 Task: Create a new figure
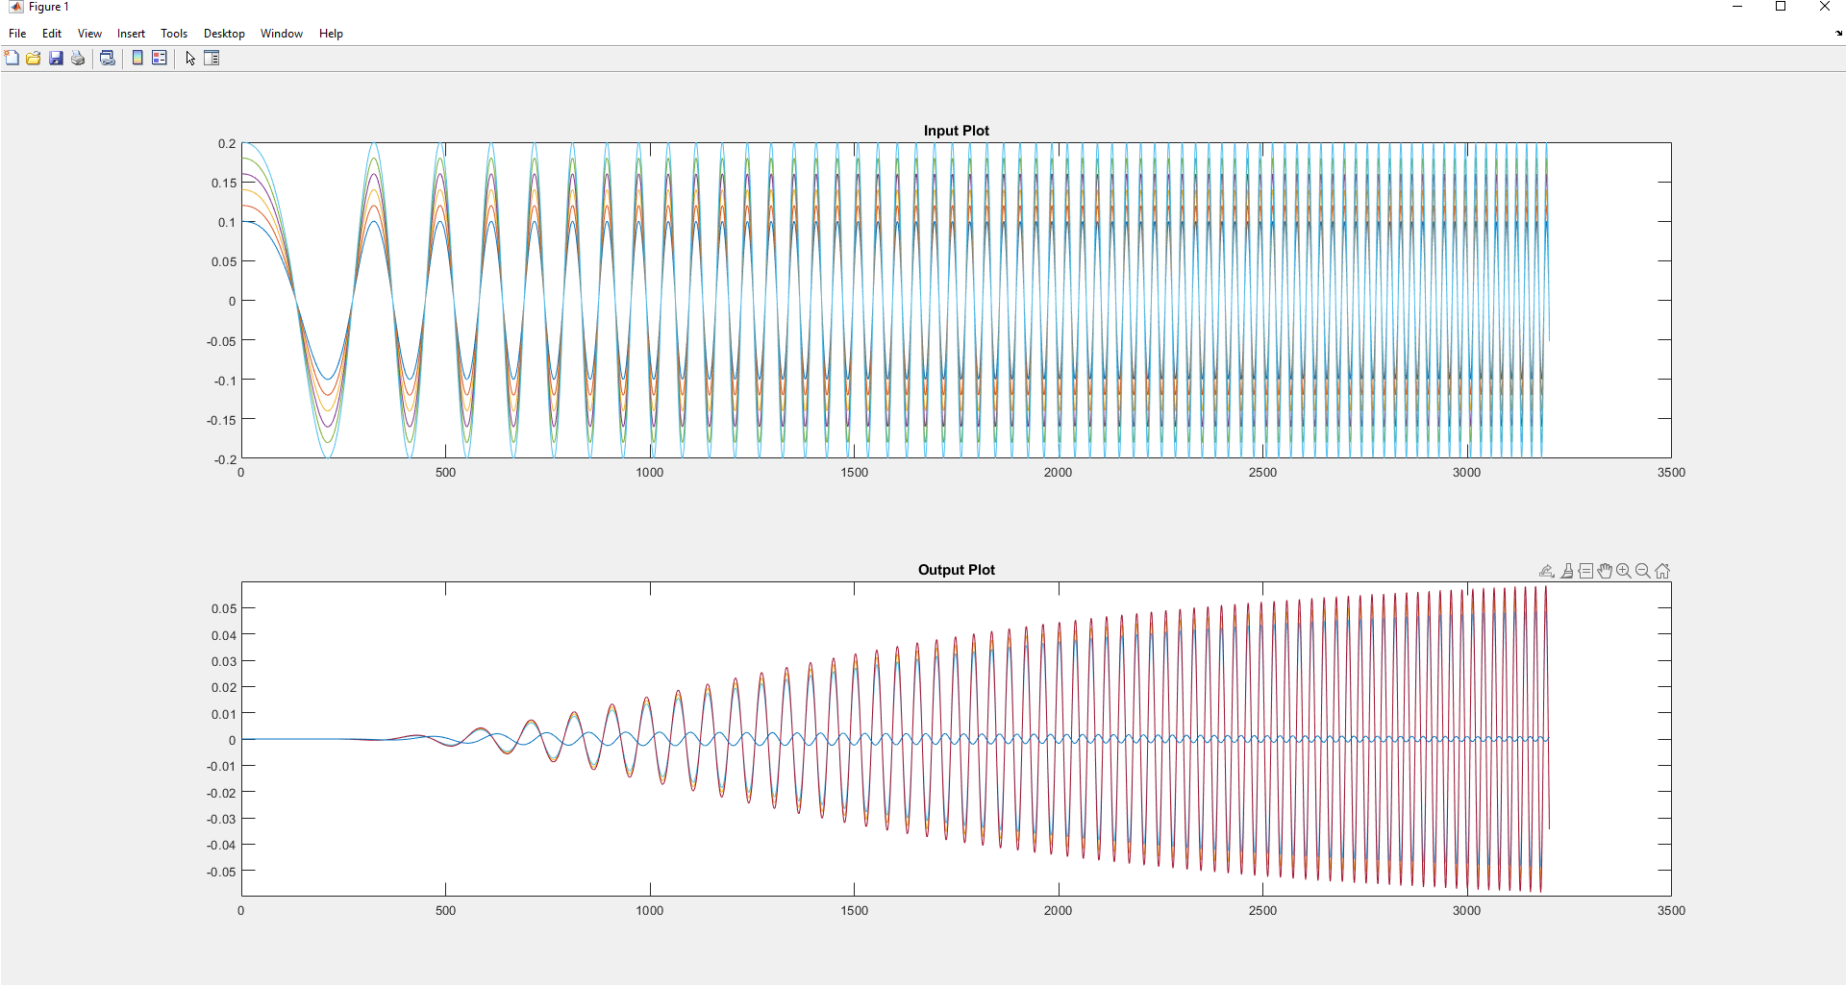coord(12,58)
